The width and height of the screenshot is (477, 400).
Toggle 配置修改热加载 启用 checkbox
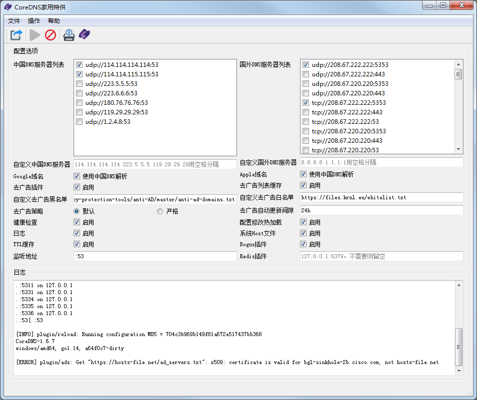(303, 222)
